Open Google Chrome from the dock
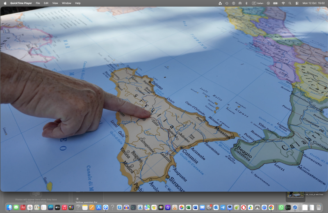328x213 pixels. pos(271,208)
